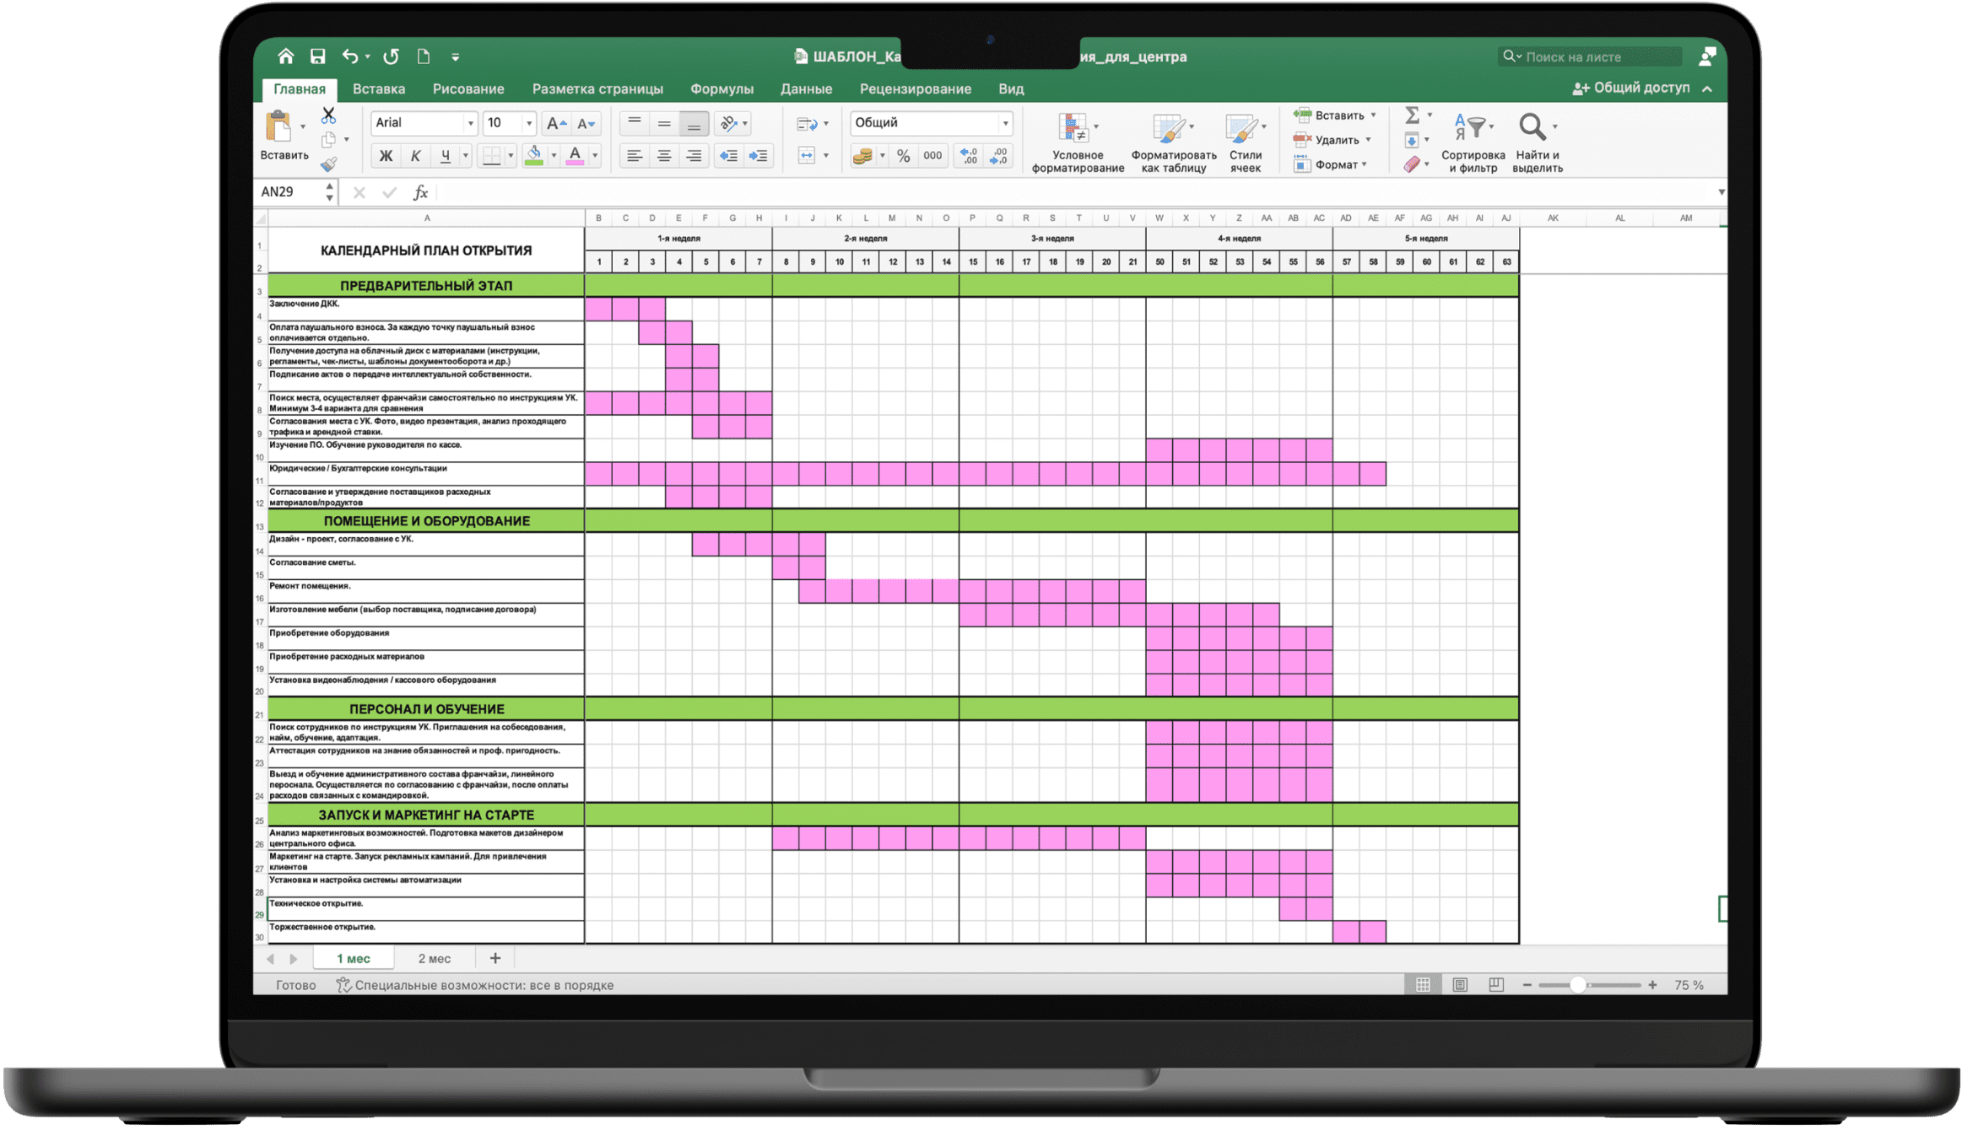Image resolution: width=1962 pixels, height=1130 pixels.
Task: Click the Общий доступ share button
Action: pyautogui.click(x=1631, y=88)
